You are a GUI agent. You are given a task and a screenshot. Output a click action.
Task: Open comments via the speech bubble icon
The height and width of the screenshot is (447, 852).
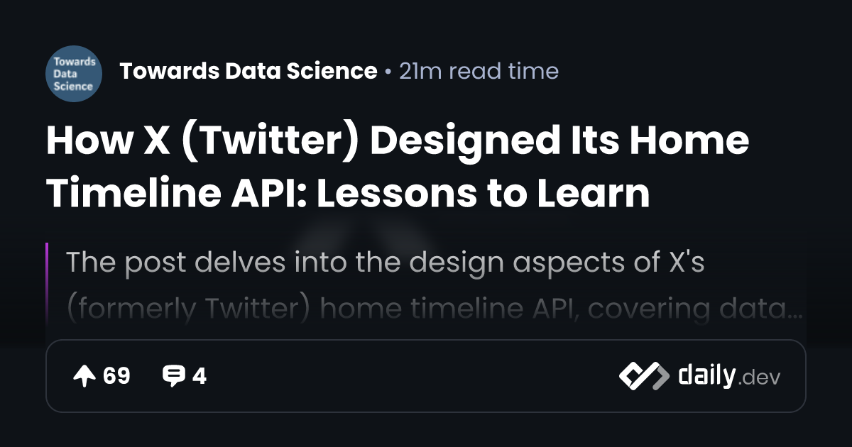click(173, 376)
